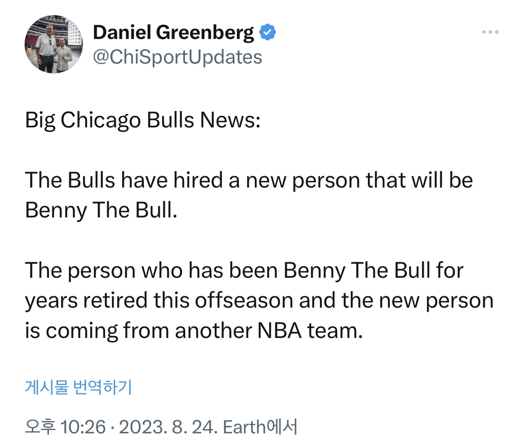Open the three-dot more options menu
Screen dimensions: 526x448
490,32
